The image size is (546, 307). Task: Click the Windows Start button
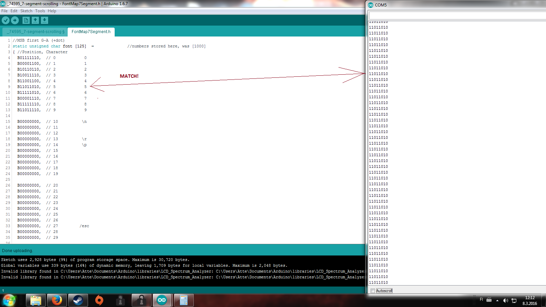tap(9, 301)
